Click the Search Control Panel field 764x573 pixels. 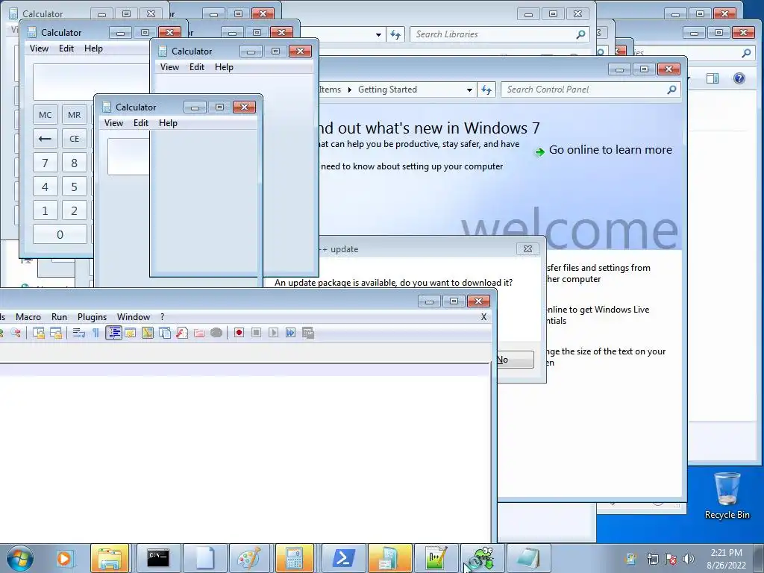coord(590,90)
